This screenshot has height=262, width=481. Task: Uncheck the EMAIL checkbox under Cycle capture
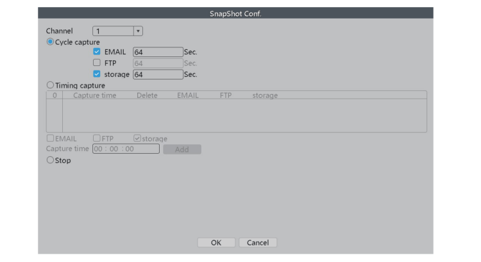[97, 52]
